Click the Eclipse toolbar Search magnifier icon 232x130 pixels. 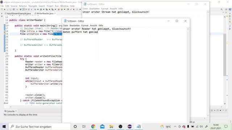221,9
